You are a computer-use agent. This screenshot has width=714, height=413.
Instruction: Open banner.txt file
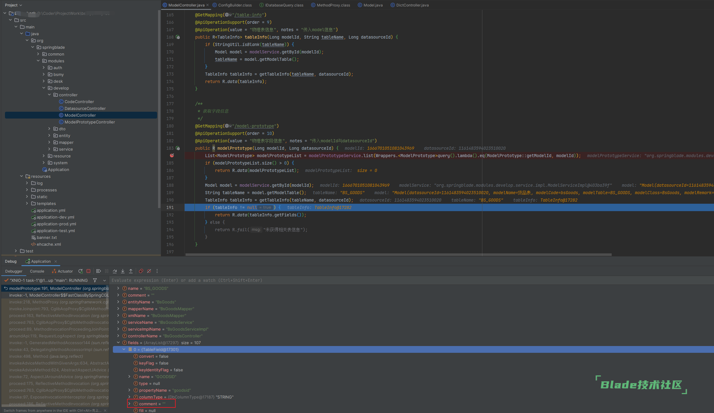[47, 237]
